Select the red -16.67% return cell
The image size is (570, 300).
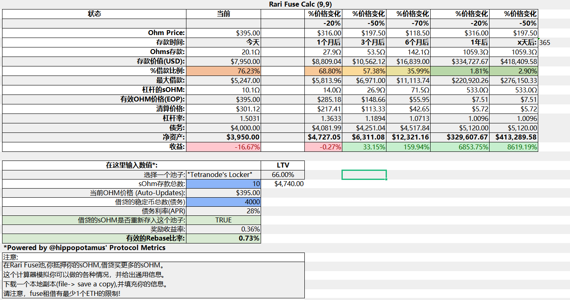pos(224,146)
